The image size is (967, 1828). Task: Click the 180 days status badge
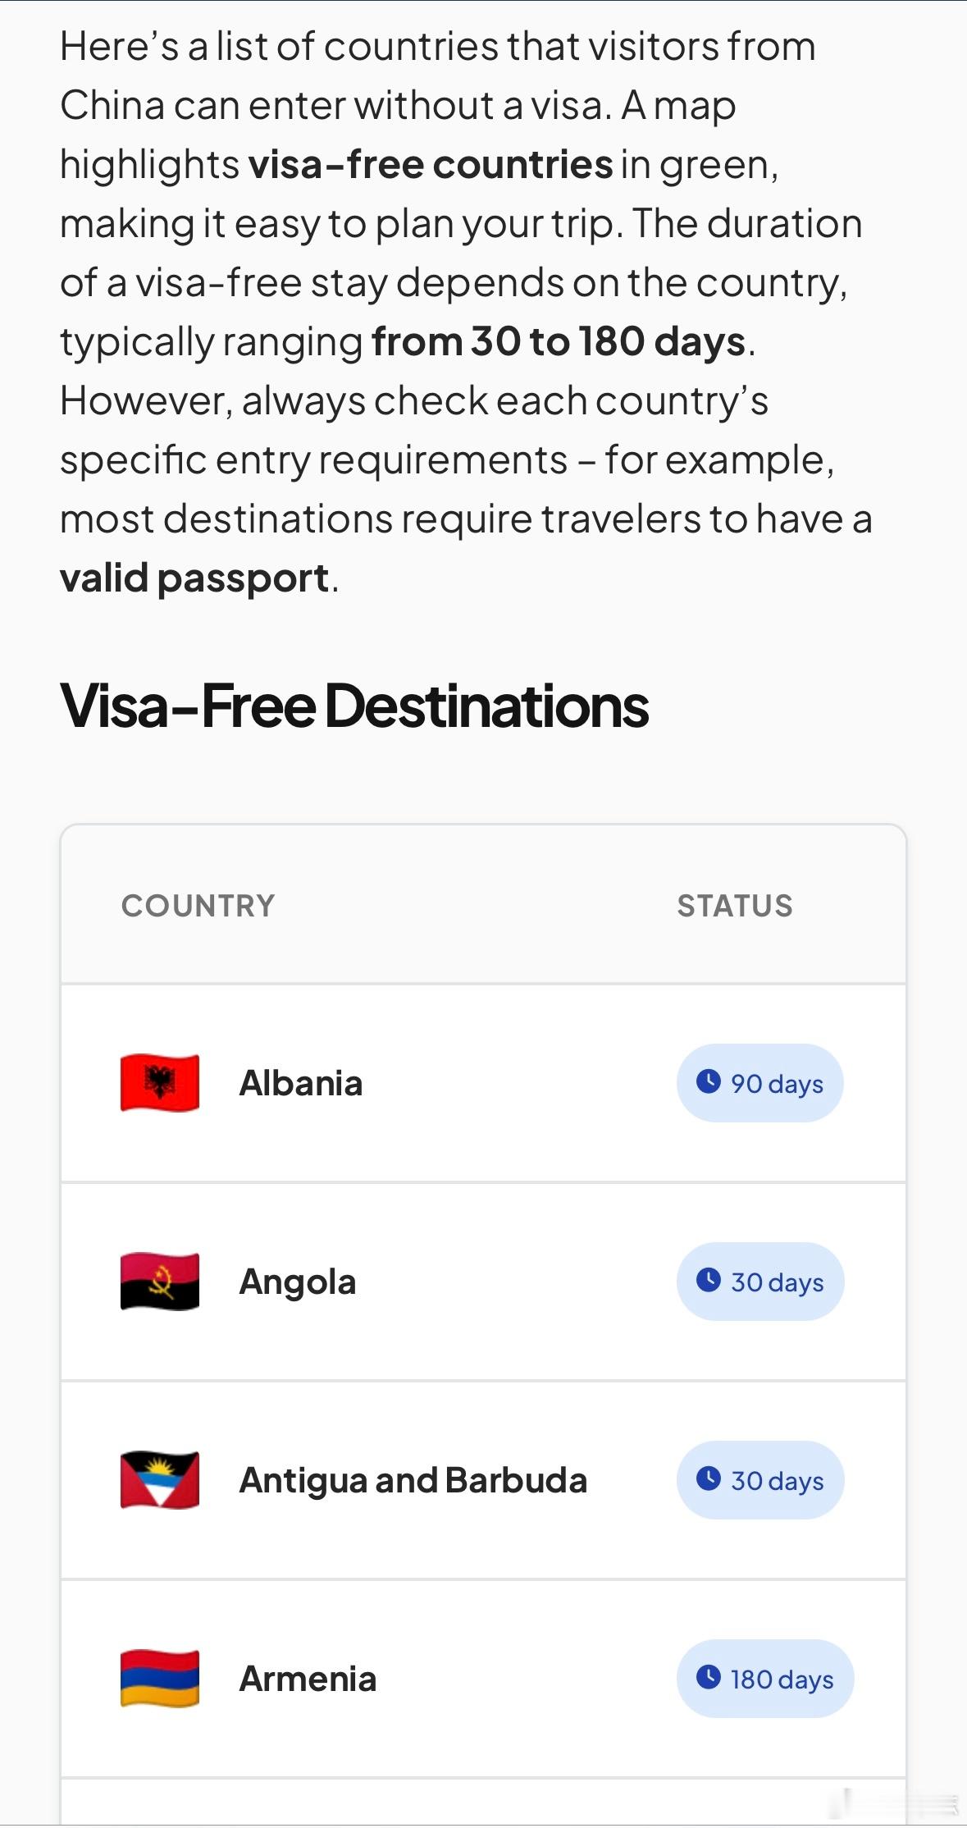click(x=765, y=1679)
